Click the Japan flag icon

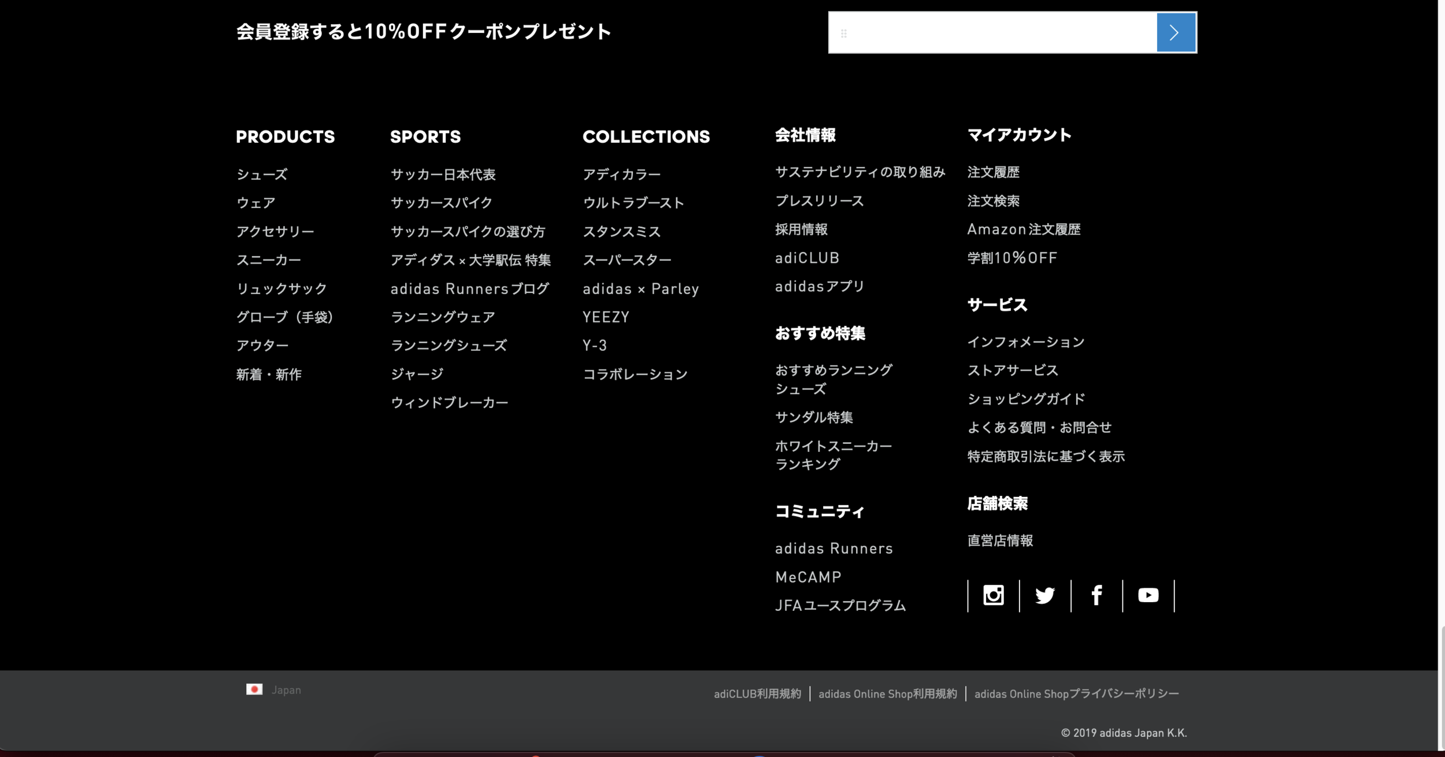coord(254,689)
